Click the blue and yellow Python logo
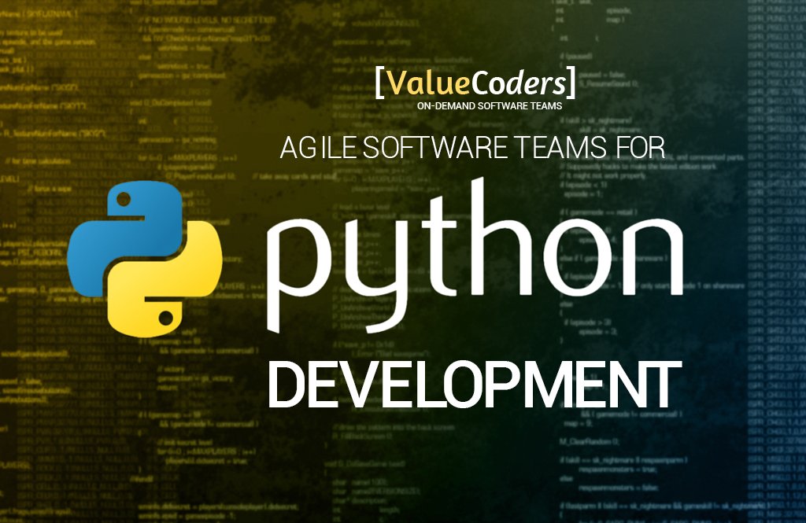 145,260
